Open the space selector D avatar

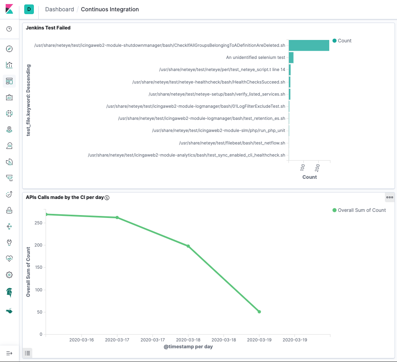pyautogui.click(x=29, y=9)
